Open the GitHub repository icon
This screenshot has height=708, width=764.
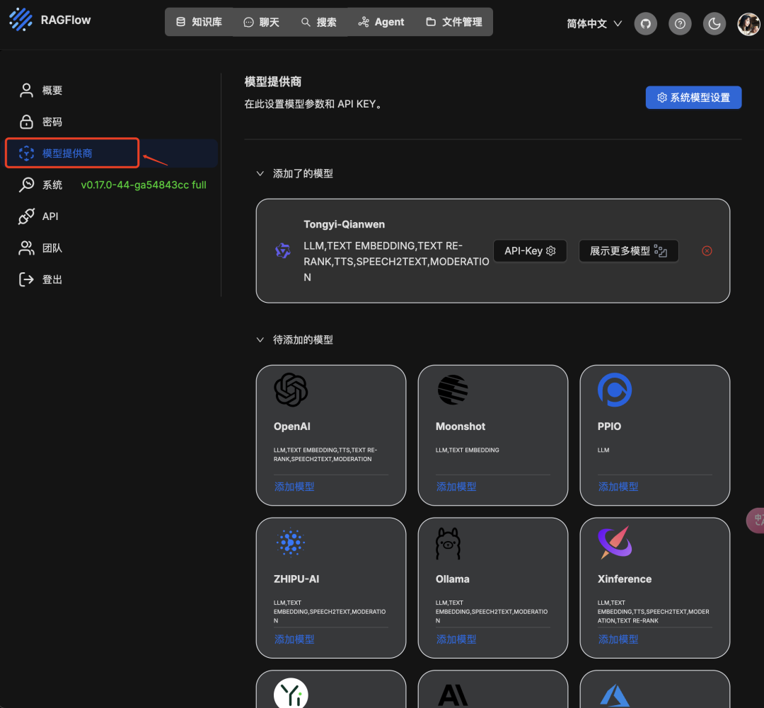click(x=646, y=23)
